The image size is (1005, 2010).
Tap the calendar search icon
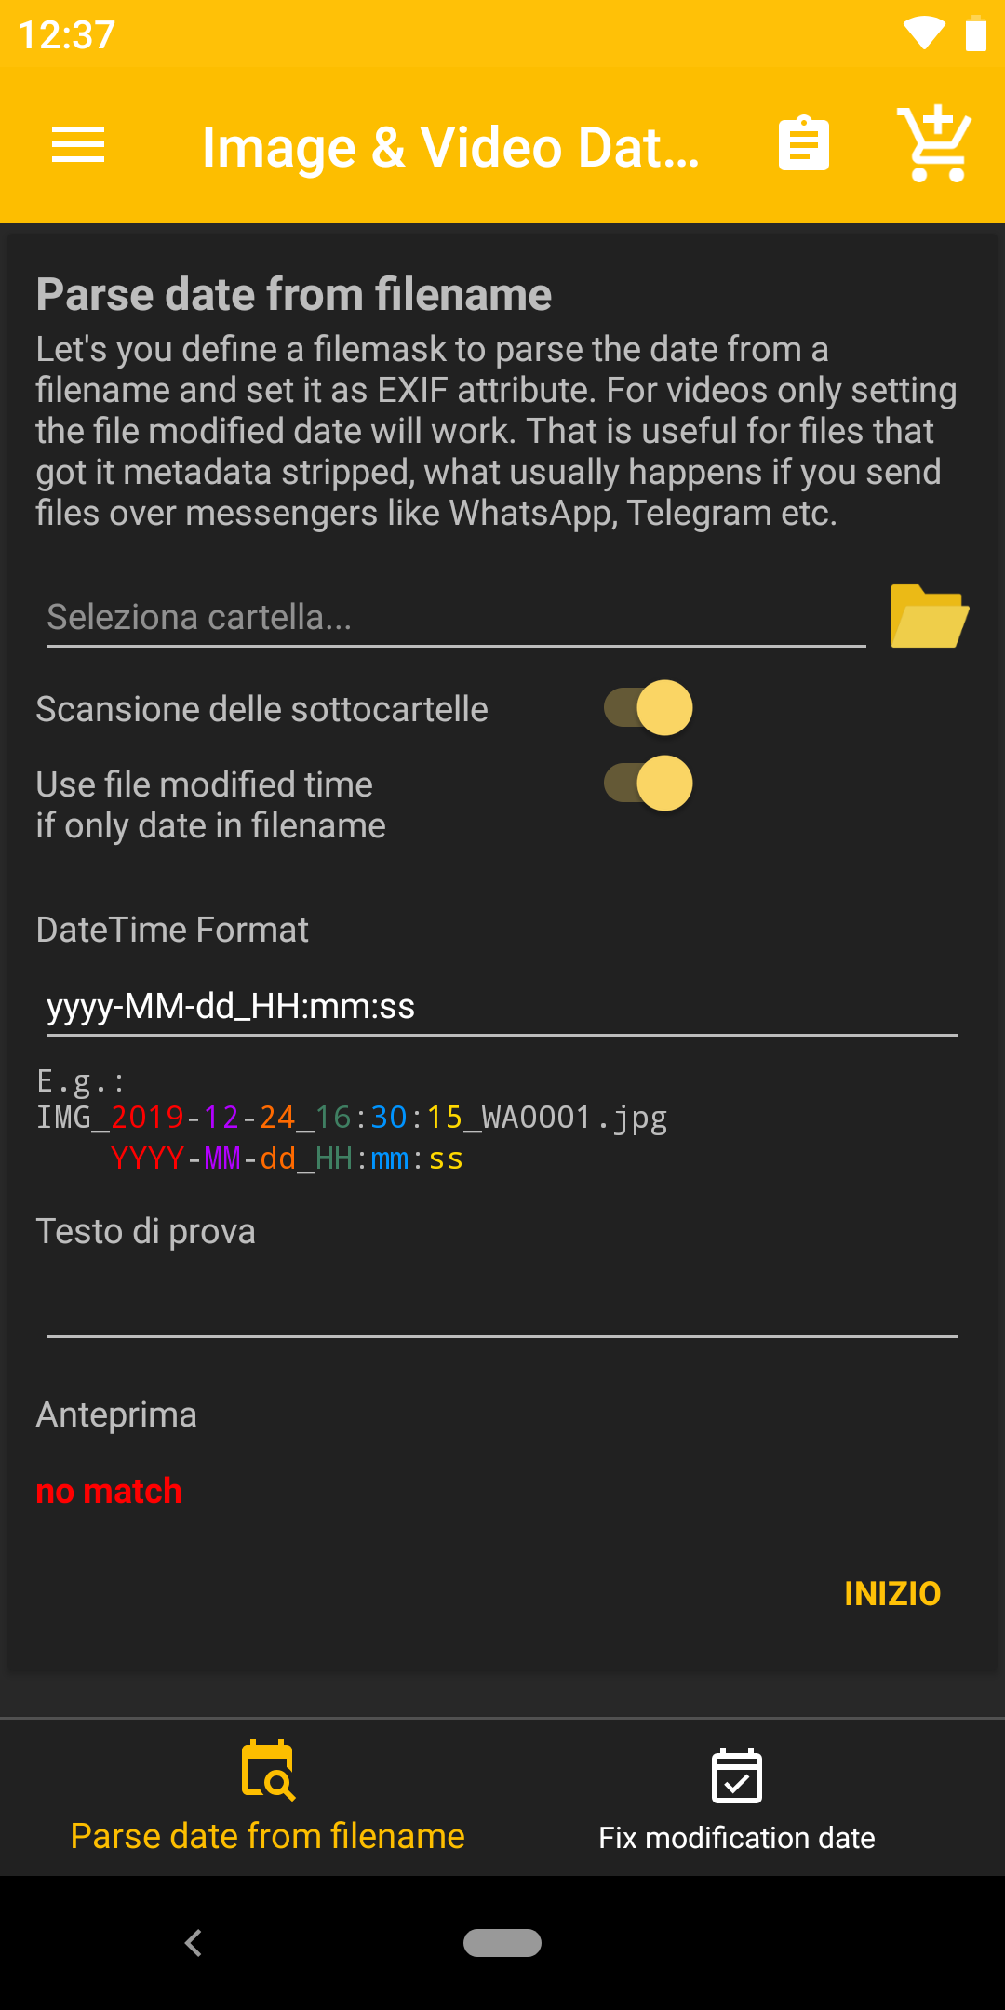(268, 1770)
